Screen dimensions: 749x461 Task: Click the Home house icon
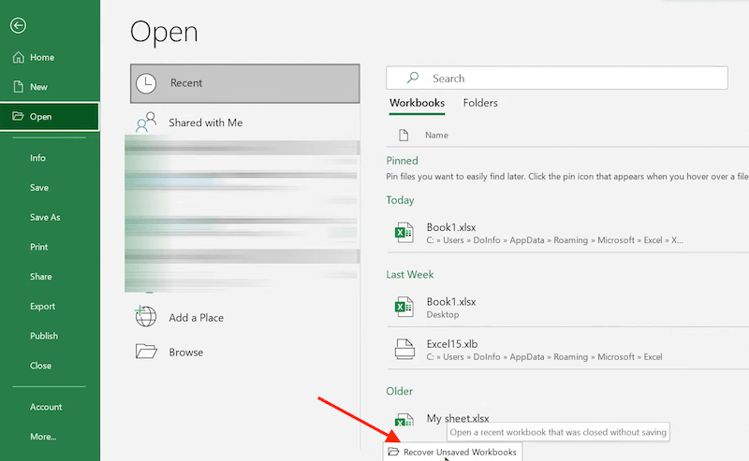coord(19,57)
